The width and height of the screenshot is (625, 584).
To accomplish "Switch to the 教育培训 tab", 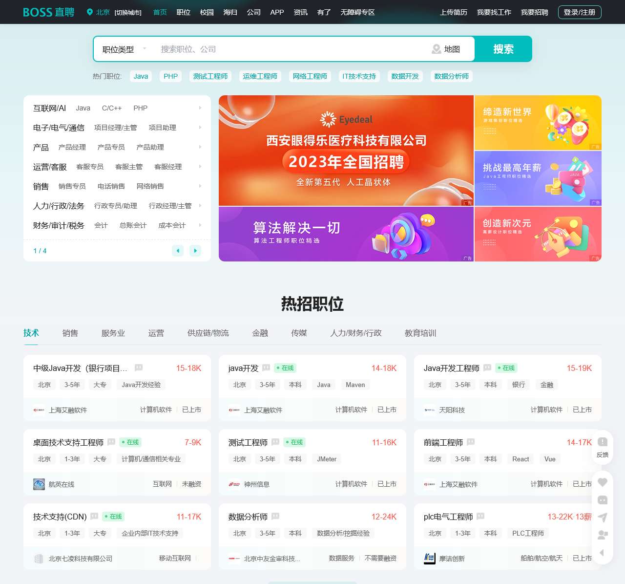I will click(419, 333).
